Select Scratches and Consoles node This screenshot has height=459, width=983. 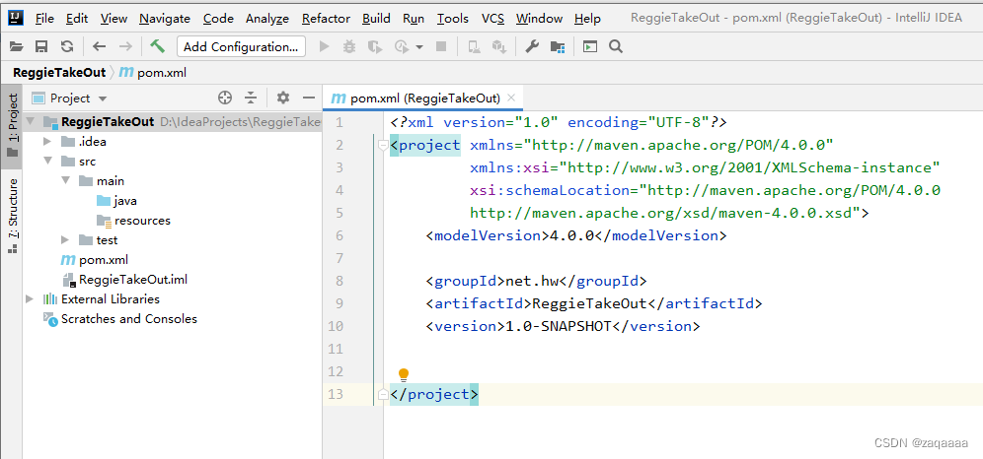point(119,319)
